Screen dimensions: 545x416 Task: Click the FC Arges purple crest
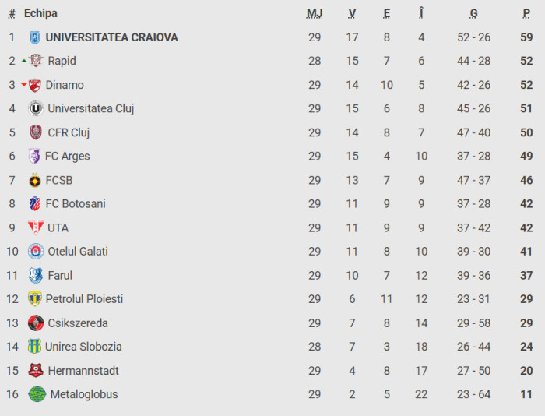pyautogui.click(x=34, y=156)
